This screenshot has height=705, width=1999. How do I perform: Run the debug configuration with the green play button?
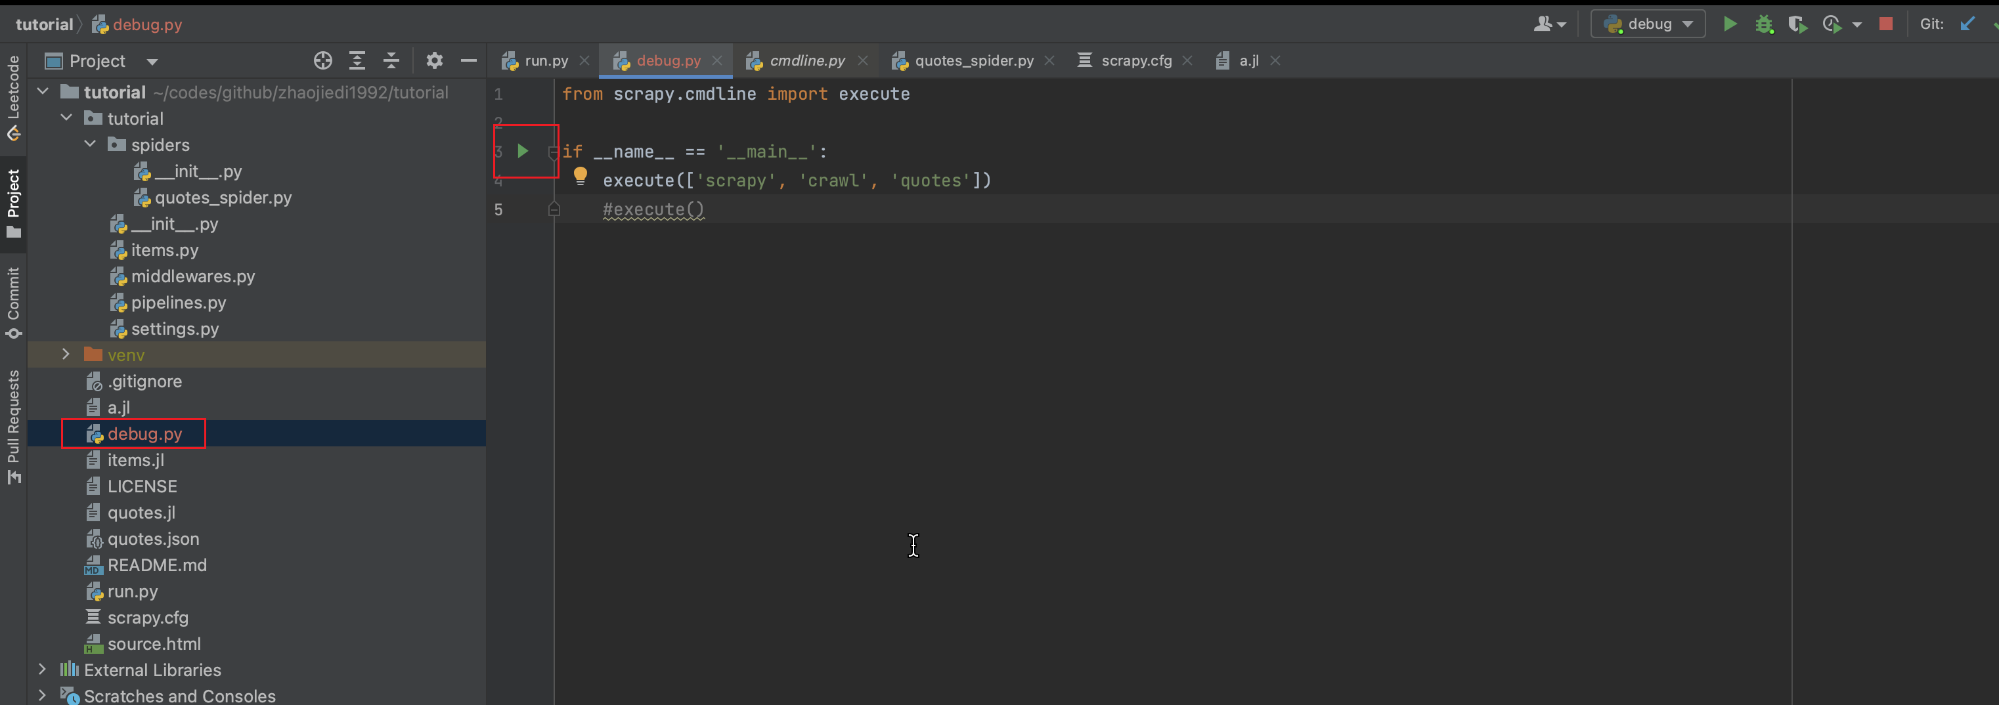(x=1730, y=24)
